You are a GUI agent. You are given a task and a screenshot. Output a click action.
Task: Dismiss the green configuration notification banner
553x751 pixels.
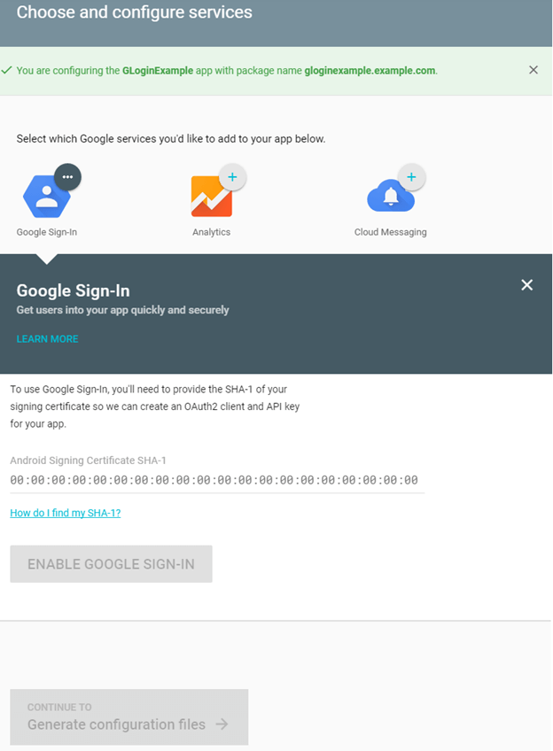coord(534,70)
